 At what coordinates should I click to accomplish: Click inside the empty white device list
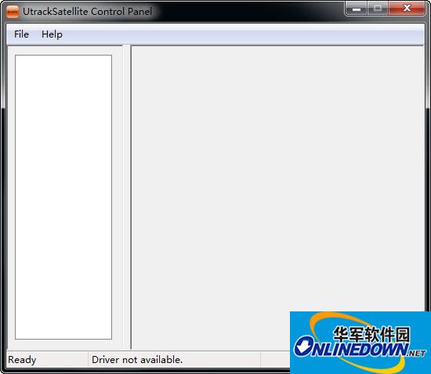tap(63, 197)
